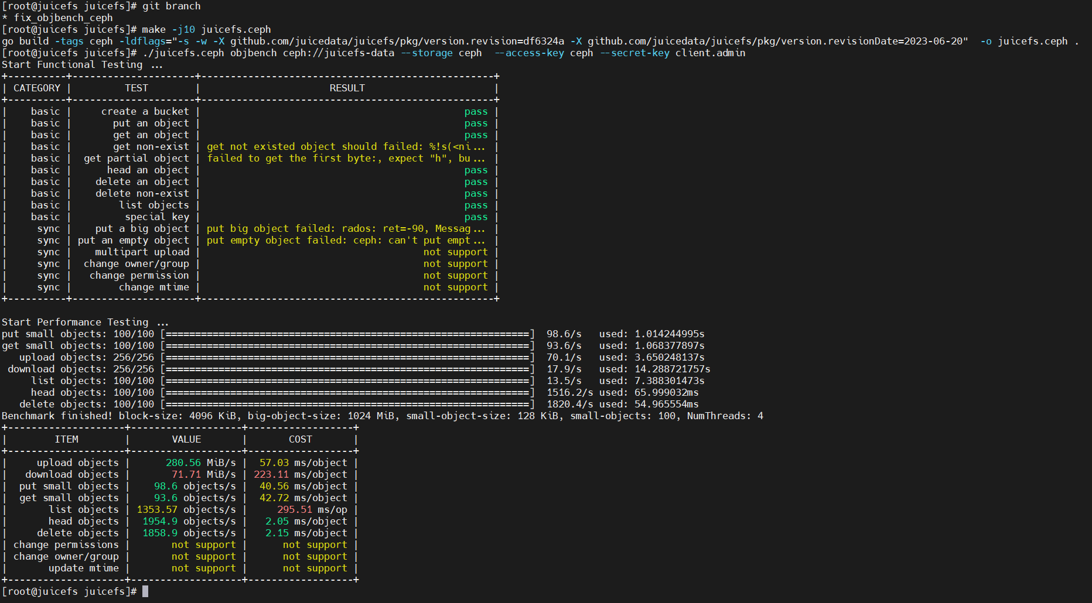Click the terminal cursor at the prompt

coord(144,591)
